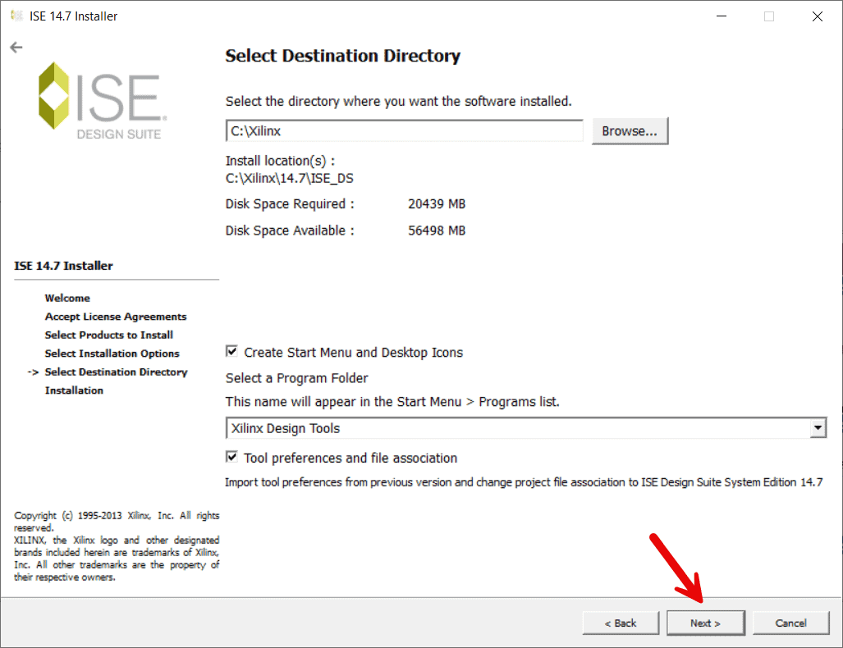The width and height of the screenshot is (843, 648).
Task: Click the back arrow navigation icon
Action: 16,47
